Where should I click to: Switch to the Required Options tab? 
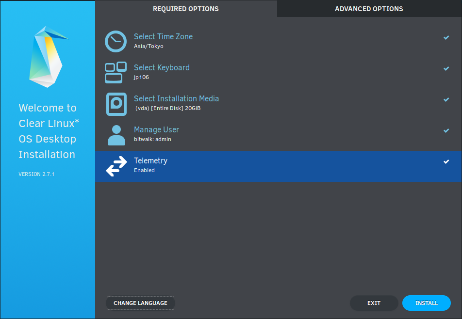point(186,9)
